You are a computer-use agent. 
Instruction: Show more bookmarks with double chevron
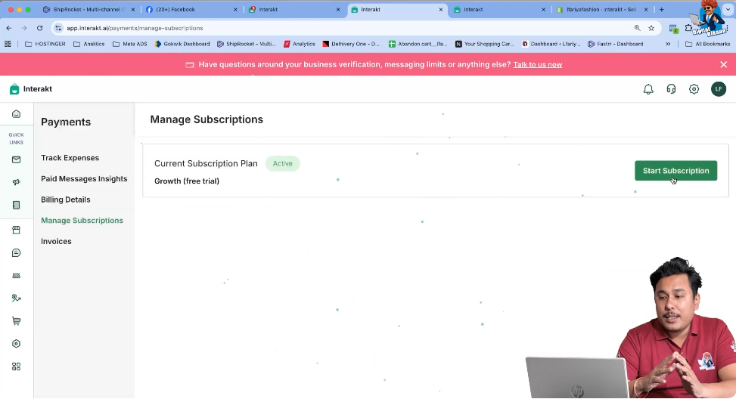coord(668,44)
